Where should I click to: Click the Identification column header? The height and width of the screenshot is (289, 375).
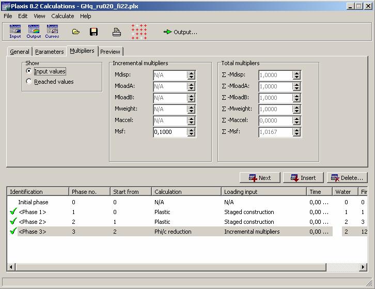(38, 192)
